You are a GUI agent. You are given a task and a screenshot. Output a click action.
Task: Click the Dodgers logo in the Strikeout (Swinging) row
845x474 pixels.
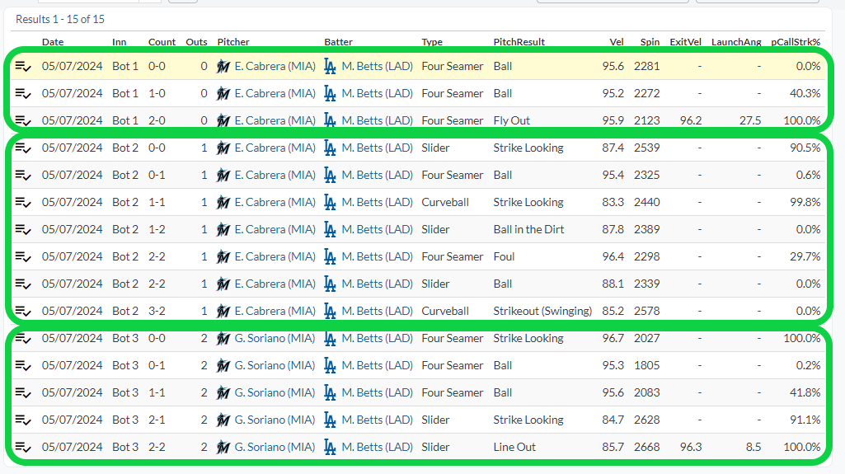(331, 312)
